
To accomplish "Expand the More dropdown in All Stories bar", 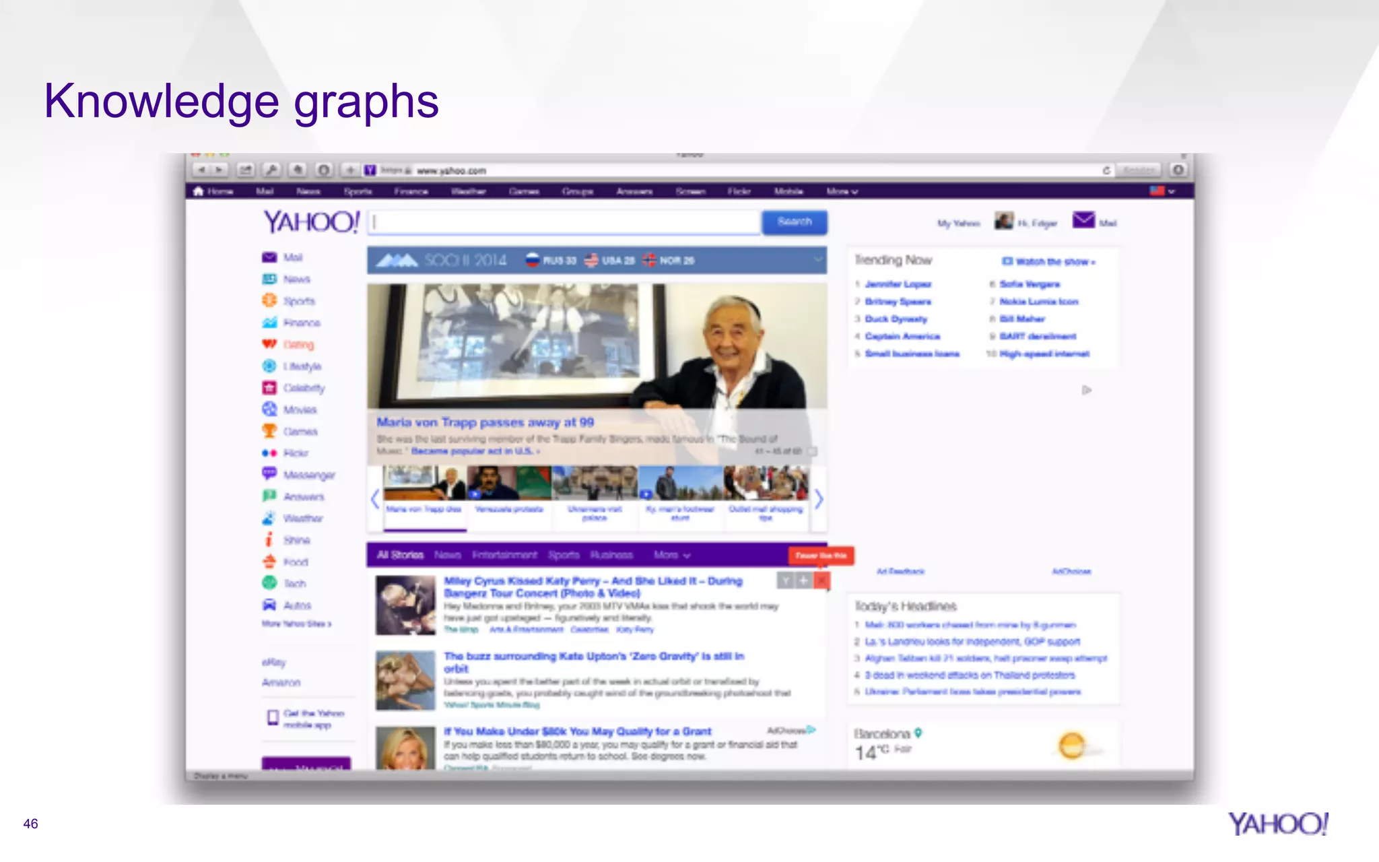I will pyautogui.click(x=672, y=555).
